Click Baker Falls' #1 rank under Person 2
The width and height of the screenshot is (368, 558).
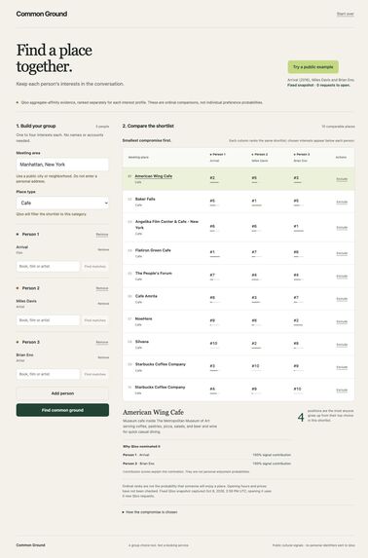point(254,201)
